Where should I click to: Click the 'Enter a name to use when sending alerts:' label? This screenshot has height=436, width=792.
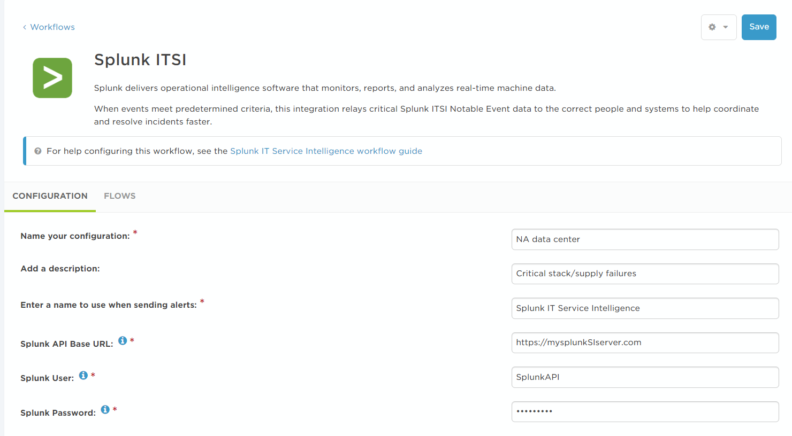[109, 305]
